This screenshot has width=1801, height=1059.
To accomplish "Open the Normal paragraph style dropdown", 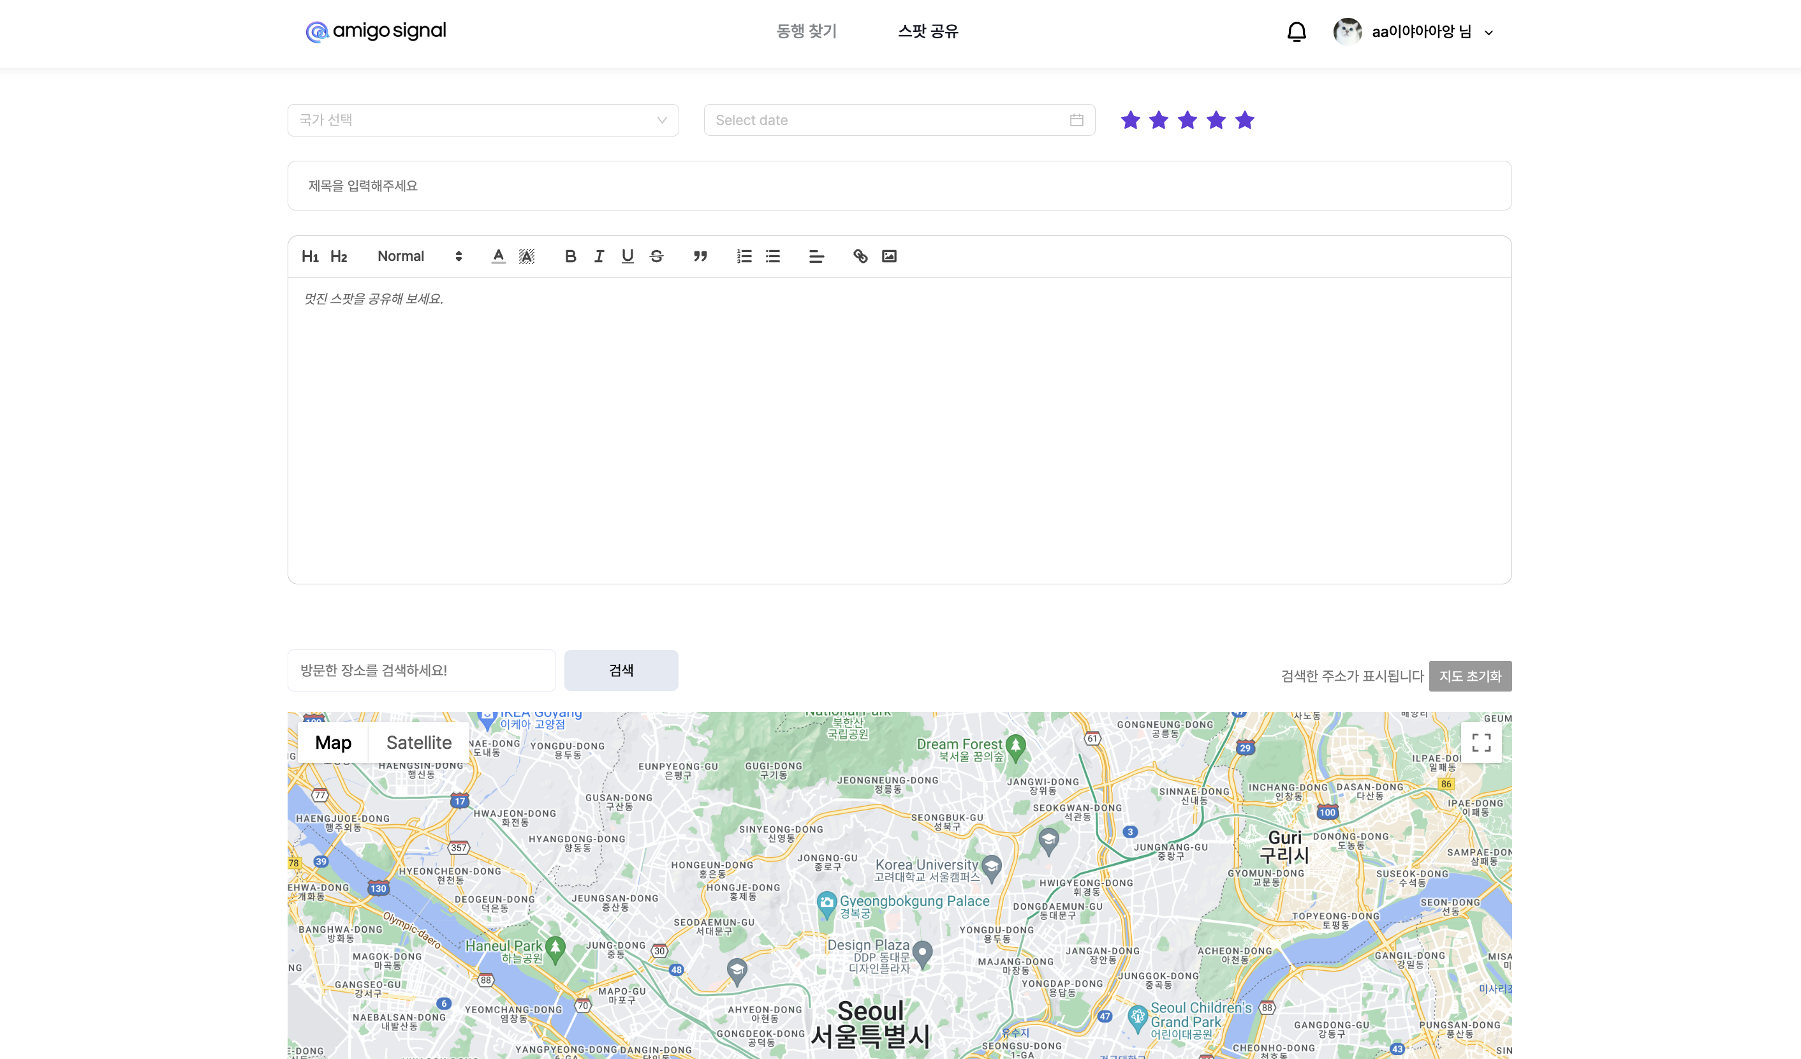I will pyautogui.click(x=418, y=256).
